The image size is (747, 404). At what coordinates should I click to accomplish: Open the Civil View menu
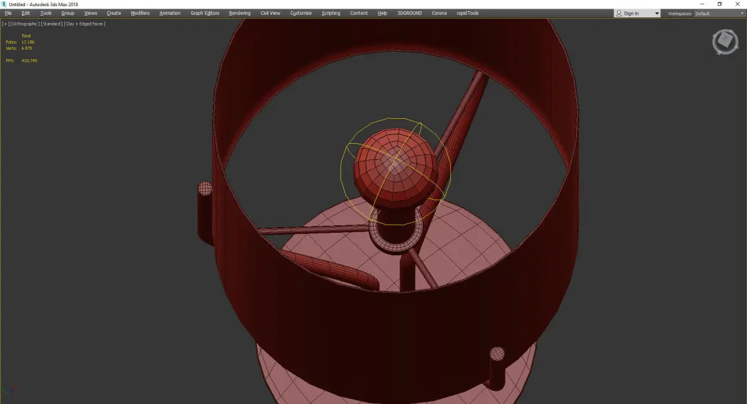(x=270, y=13)
